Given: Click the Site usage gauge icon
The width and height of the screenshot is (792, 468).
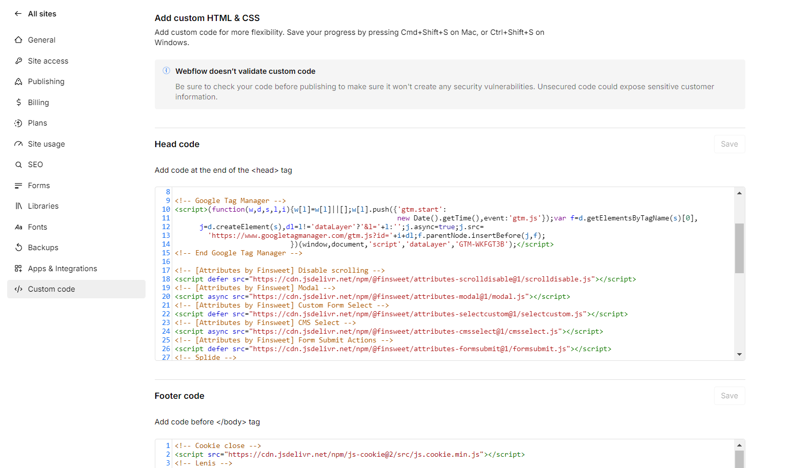Looking at the screenshot, I should (x=18, y=144).
